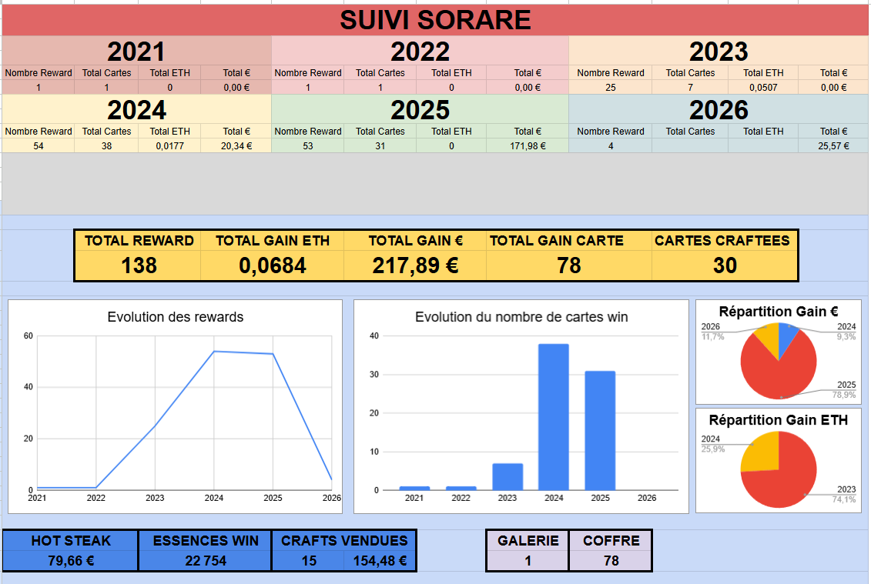Image resolution: width=871 pixels, height=584 pixels.
Task: Select Répartition Gain € chart title
Action: point(779,312)
